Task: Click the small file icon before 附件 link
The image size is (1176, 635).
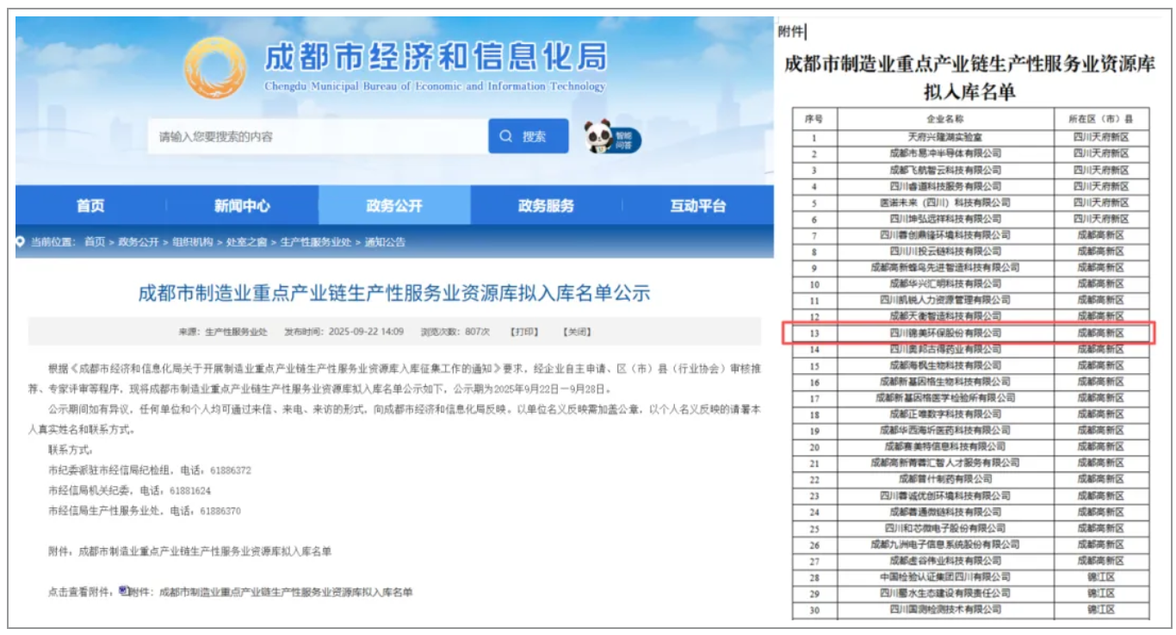Action: click(x=123, y=591)
